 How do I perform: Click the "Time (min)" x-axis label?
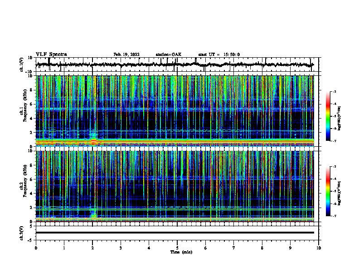point(181,252)
